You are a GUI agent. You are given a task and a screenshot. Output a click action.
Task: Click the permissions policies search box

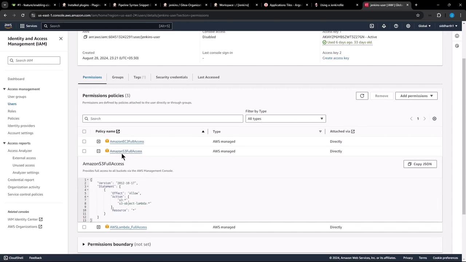pyautogui.click(x=163, y=119)
